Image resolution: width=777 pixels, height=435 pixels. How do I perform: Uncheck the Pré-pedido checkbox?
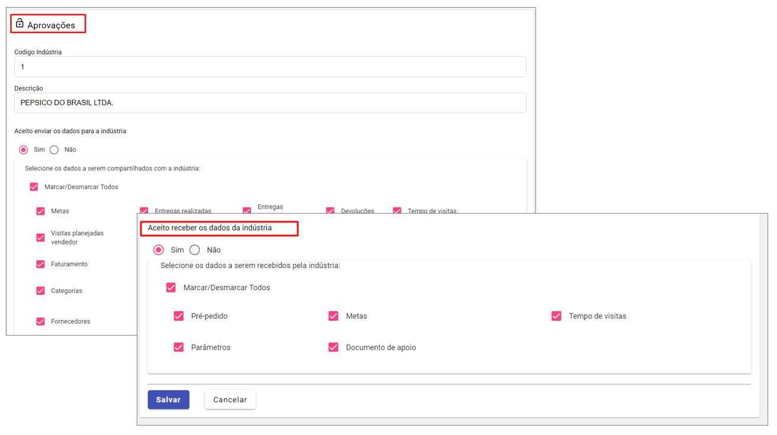point(179,316)
